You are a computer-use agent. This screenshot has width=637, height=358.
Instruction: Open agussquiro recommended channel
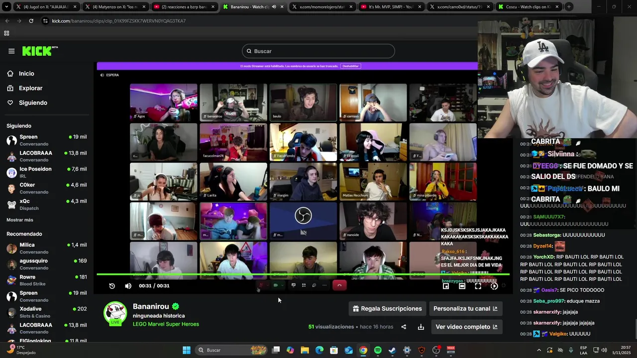click(46, 264)
